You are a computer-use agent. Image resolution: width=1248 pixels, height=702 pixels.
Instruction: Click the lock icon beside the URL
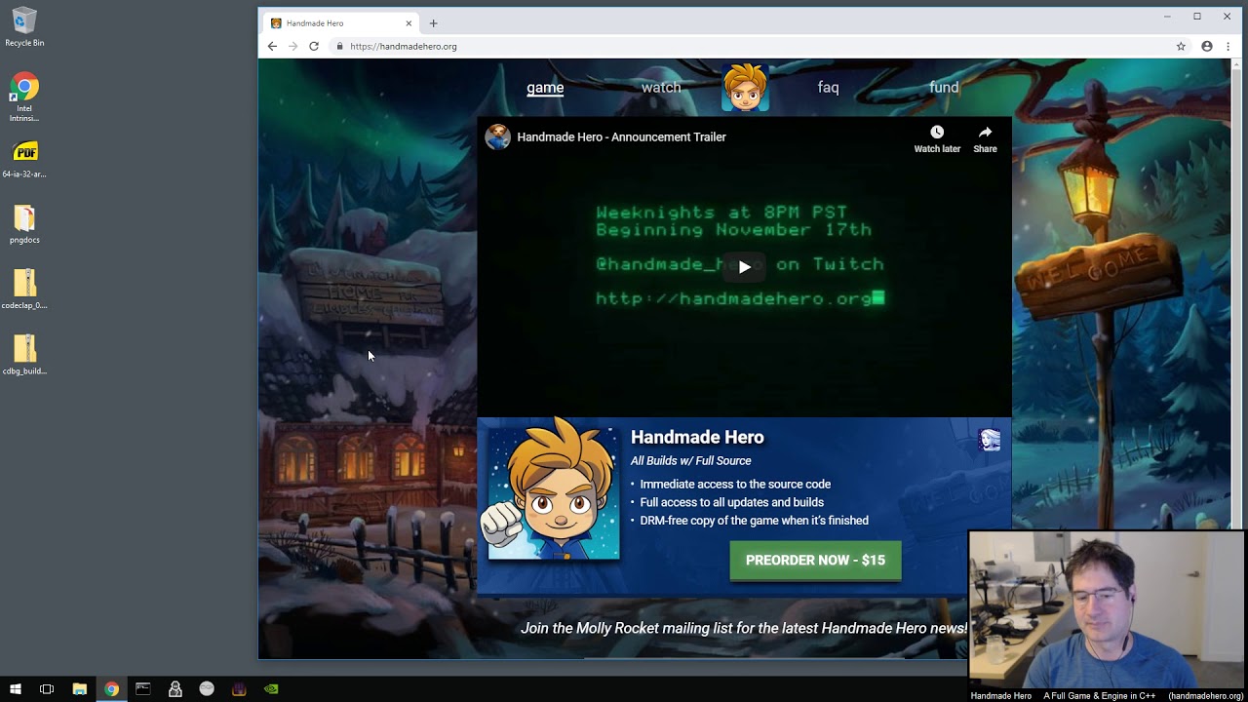tap(339, 46)
